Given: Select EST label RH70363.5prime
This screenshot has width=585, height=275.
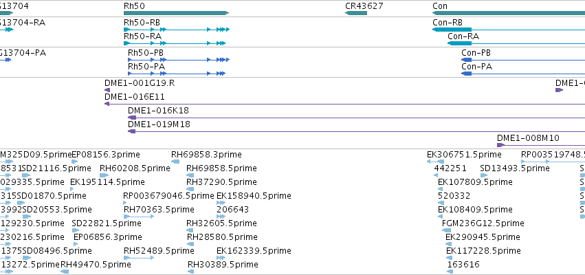Looking at the screenshot, I should (159, 210).
